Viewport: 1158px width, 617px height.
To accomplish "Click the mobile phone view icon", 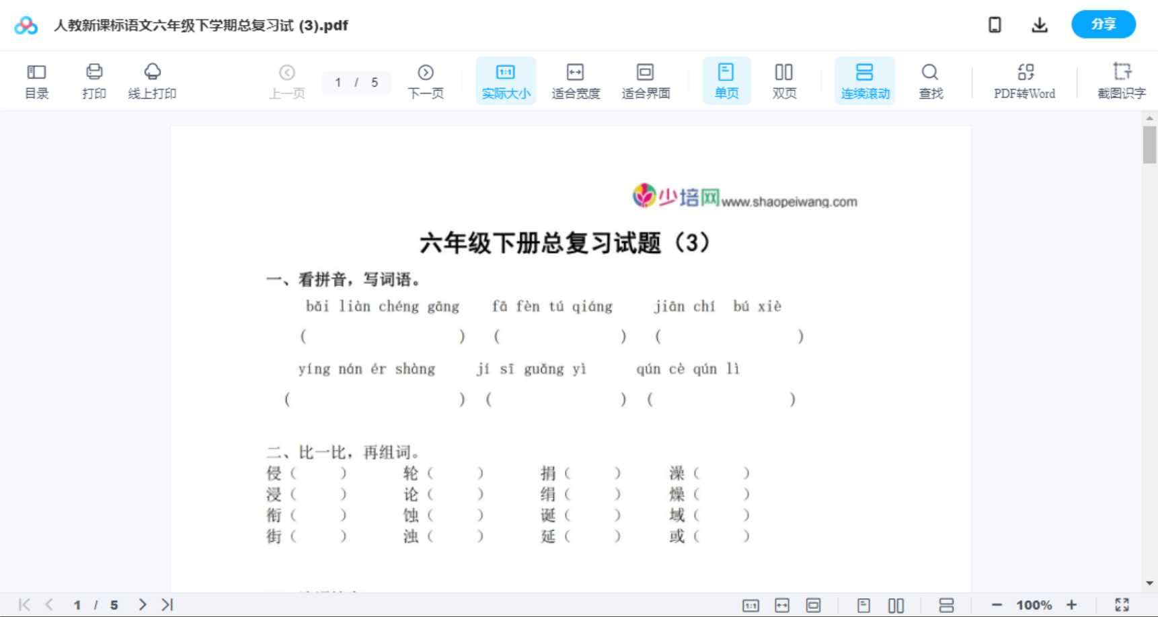I will tap(995, 24).
